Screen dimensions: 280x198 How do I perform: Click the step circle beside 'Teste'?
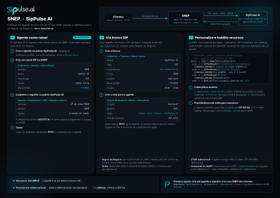click(12, 127)
